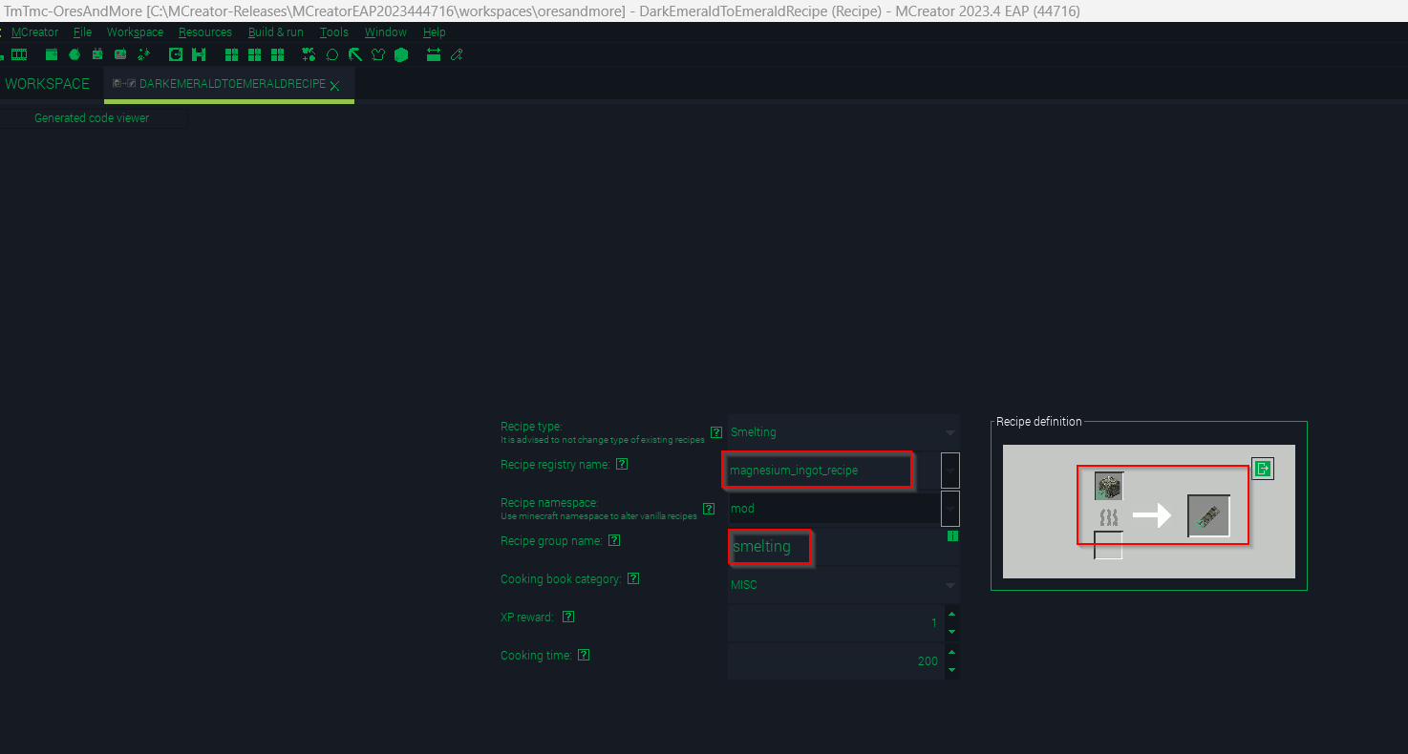
Task: Click the green info icon near Recipe group name
Action: (951, 535)
